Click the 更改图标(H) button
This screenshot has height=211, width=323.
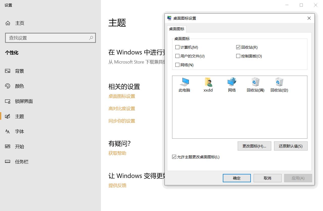254,146
